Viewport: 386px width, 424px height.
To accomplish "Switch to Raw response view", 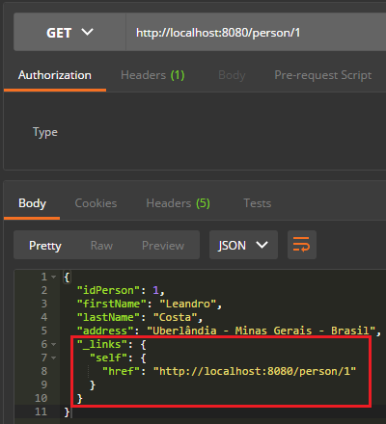I will pos(101,246).
